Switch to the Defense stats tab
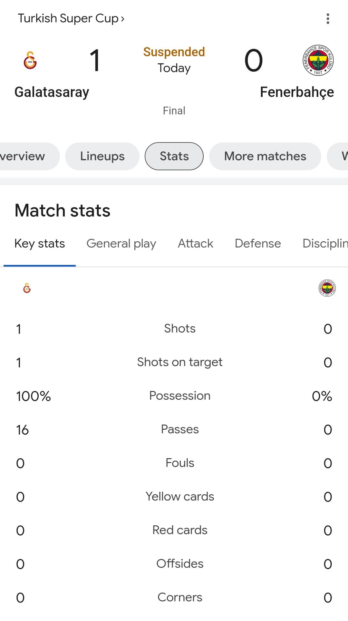The height and width of the screenshot is (621, 348). click(x=258, y=244)
